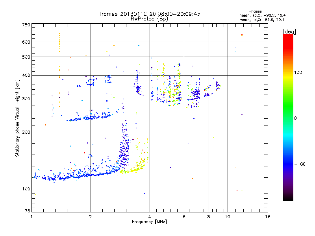Click the '100' height axis tick label
The height and width of the screenshot is (236, 315).
point(26,189)
